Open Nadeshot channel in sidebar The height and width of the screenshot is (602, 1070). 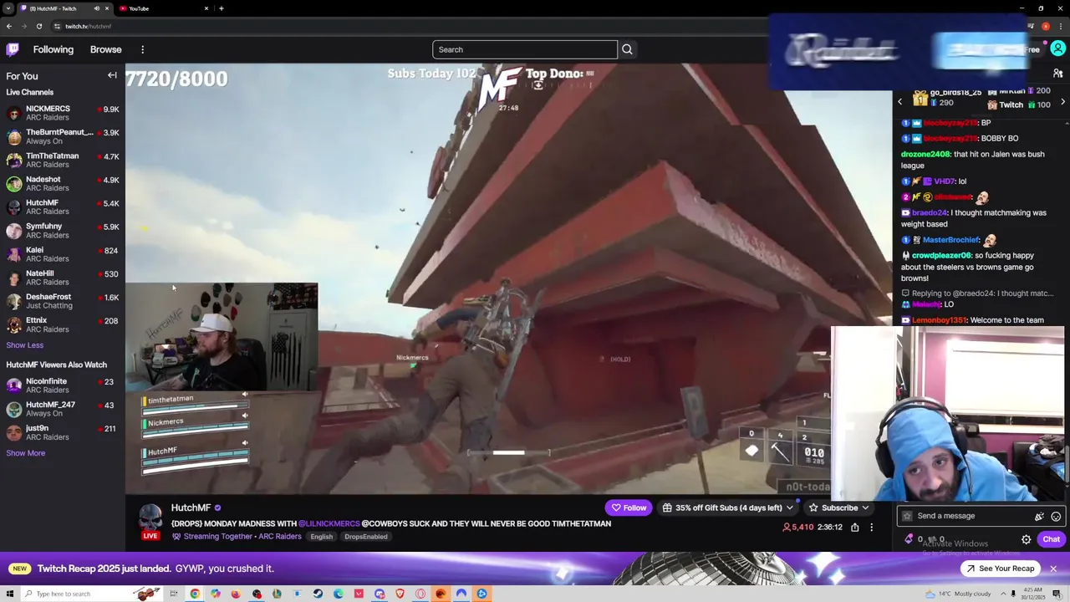[63, 183]
